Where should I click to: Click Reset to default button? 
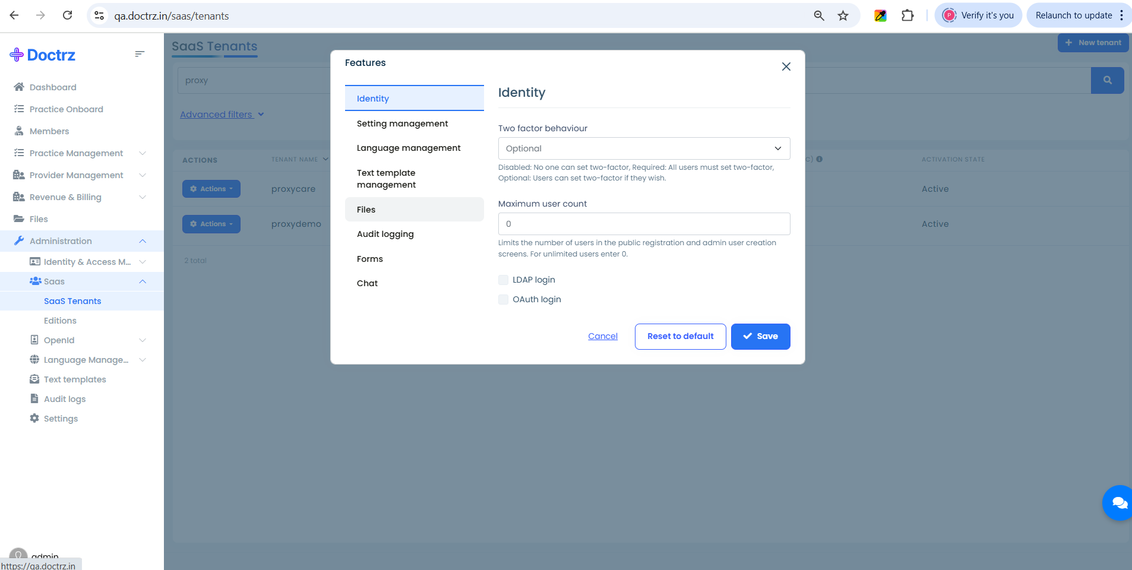(x=680, y=337)
